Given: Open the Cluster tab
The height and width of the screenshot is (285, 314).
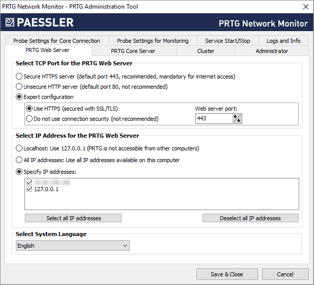Looking at the screenshot, I should click(x=206, y=51).
